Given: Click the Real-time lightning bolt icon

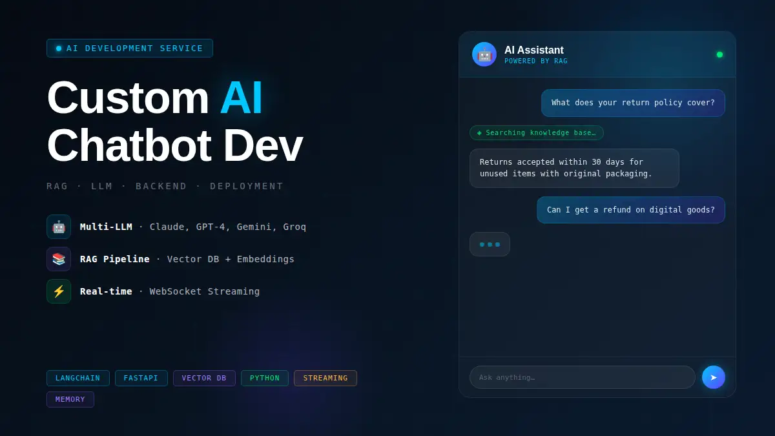Looking at the screenshot, I should pos(59,291).
